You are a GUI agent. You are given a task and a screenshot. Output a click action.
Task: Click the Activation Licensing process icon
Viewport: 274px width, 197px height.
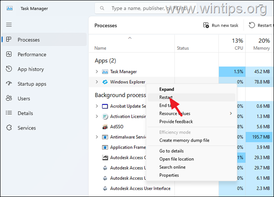tap(105, 116)
